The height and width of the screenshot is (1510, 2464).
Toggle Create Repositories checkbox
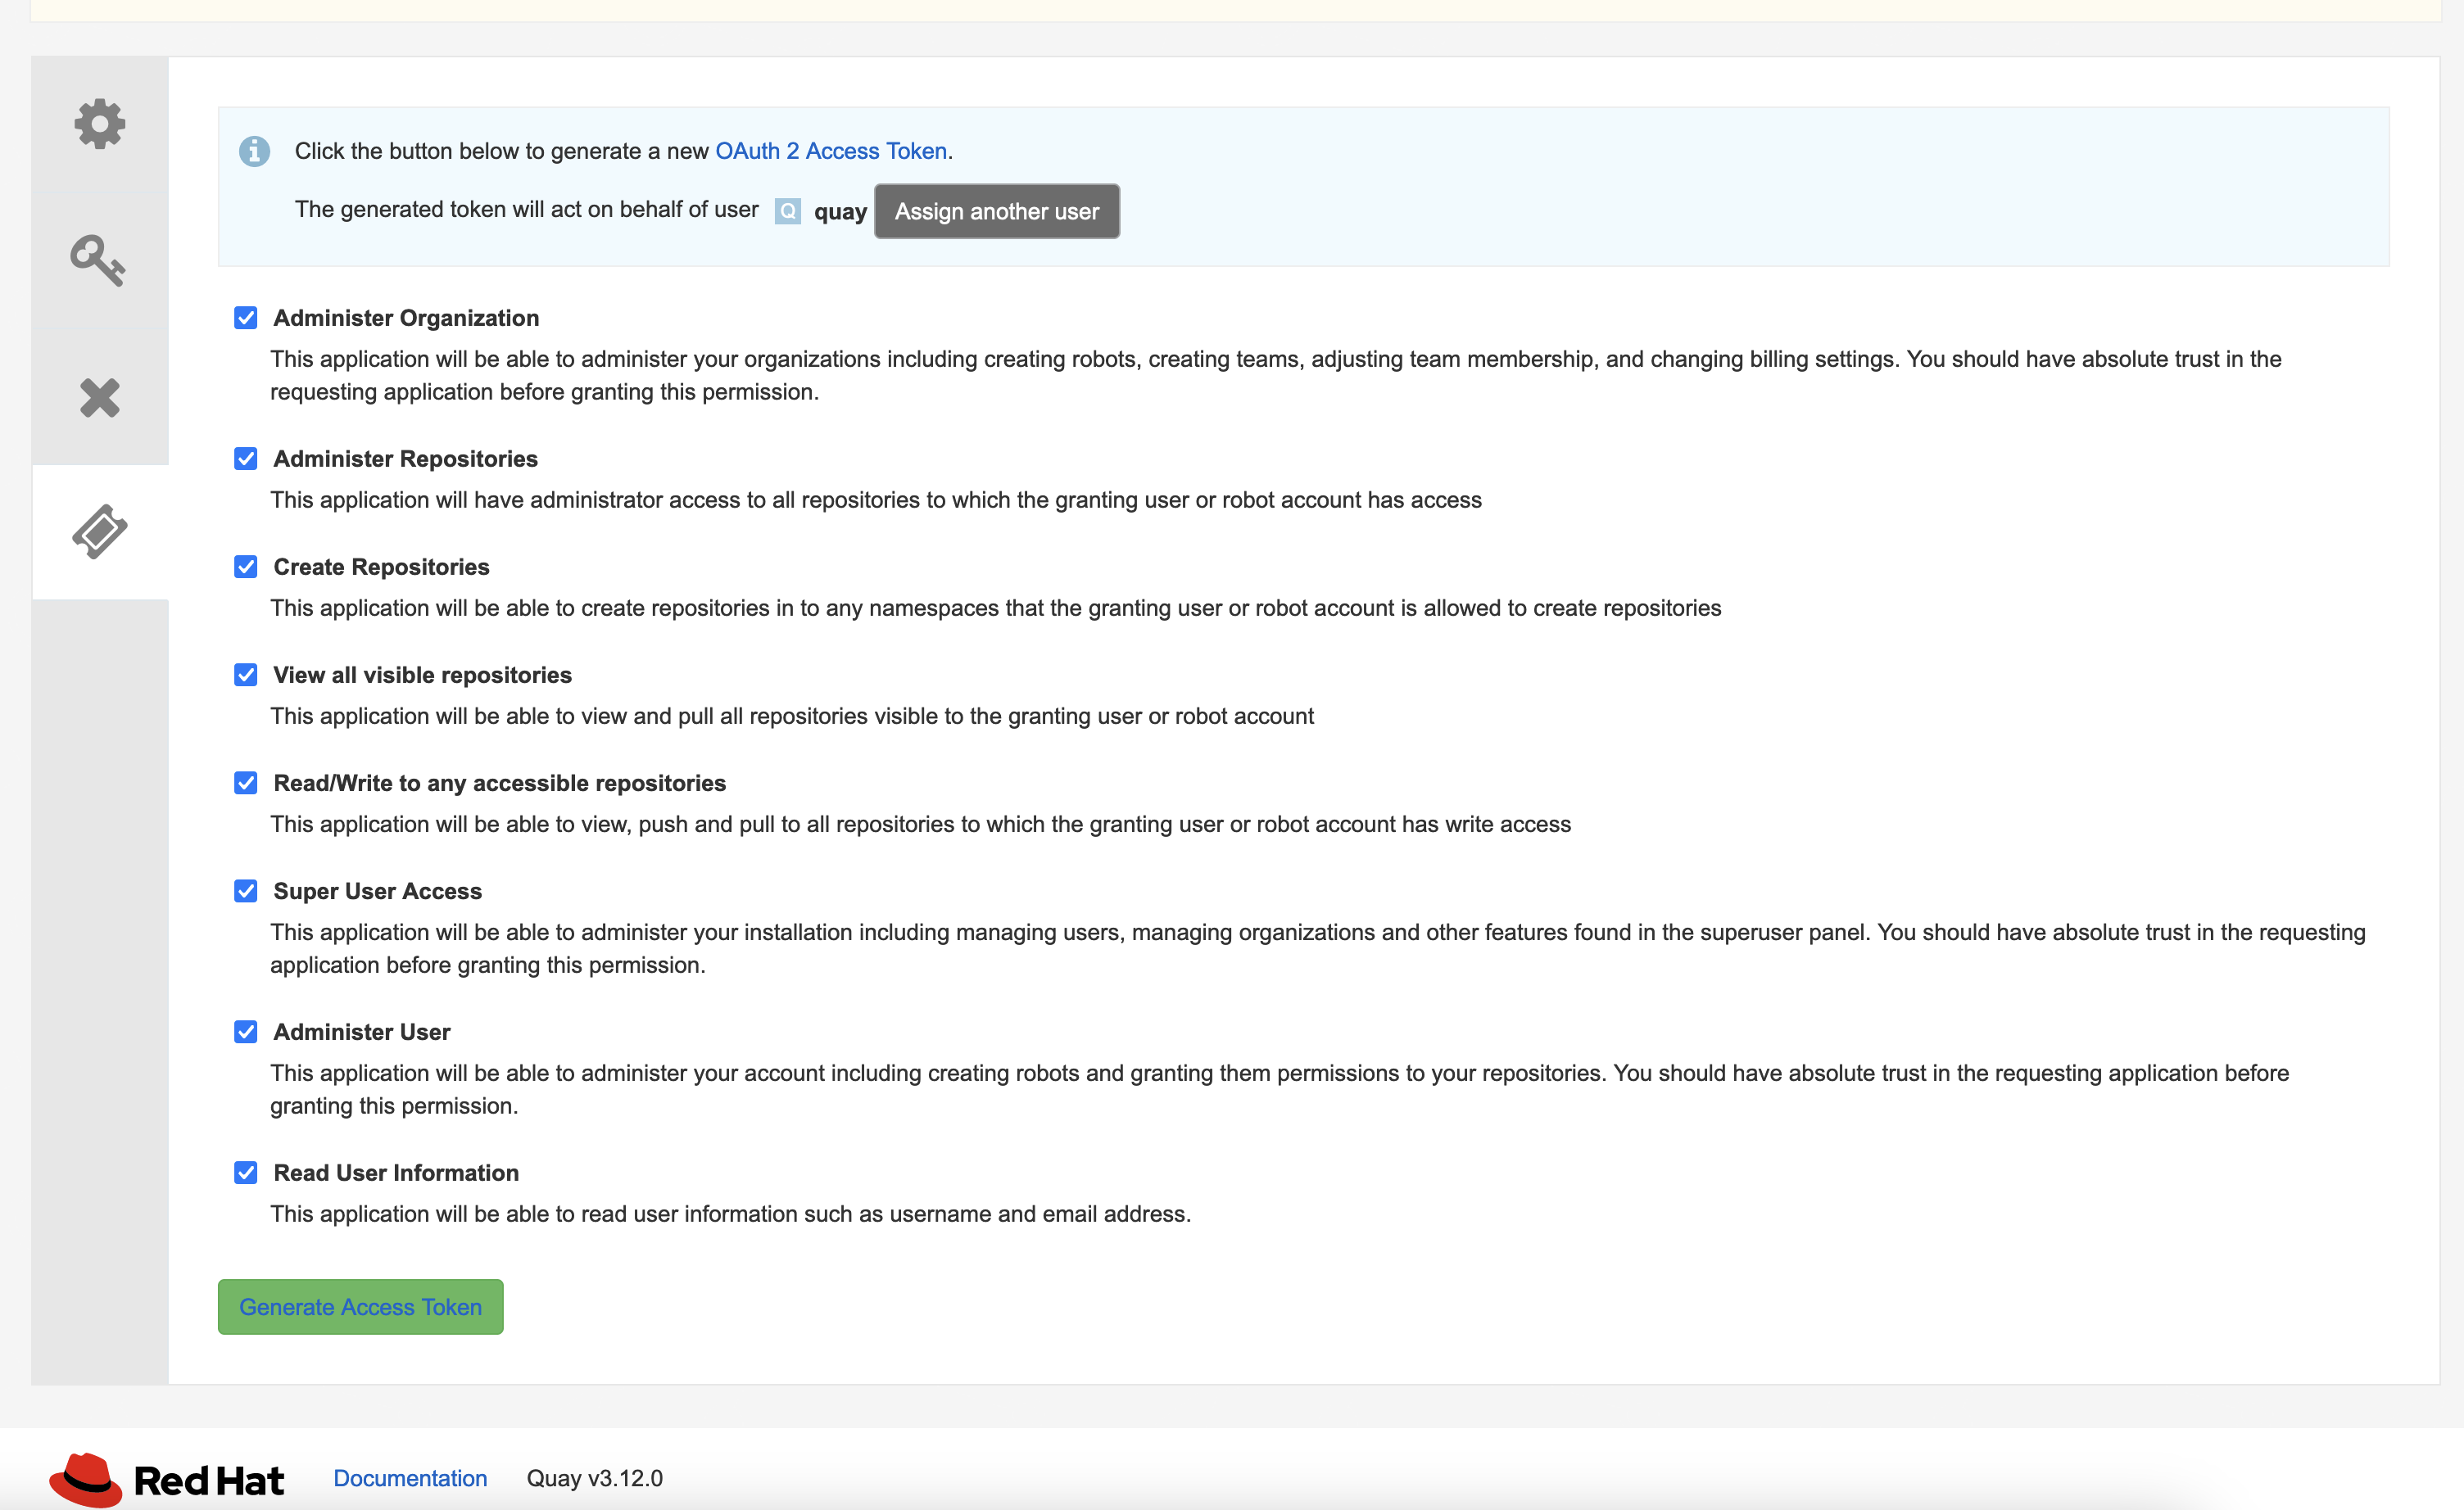[246, 567]
